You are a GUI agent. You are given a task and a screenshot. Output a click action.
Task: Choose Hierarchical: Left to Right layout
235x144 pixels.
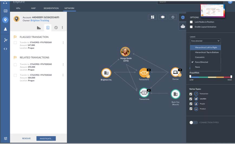[205, 47]
